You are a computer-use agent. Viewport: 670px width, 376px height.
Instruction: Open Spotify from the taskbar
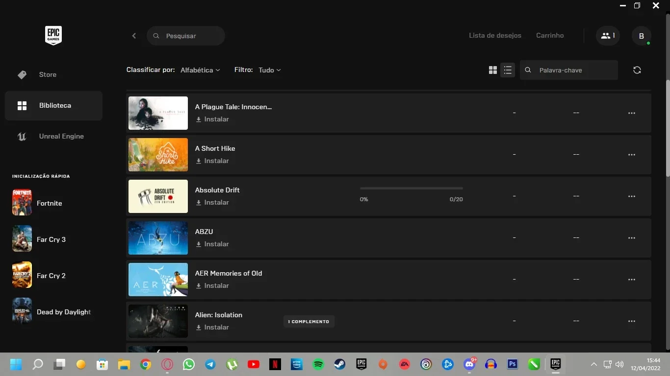pos(318,364)
